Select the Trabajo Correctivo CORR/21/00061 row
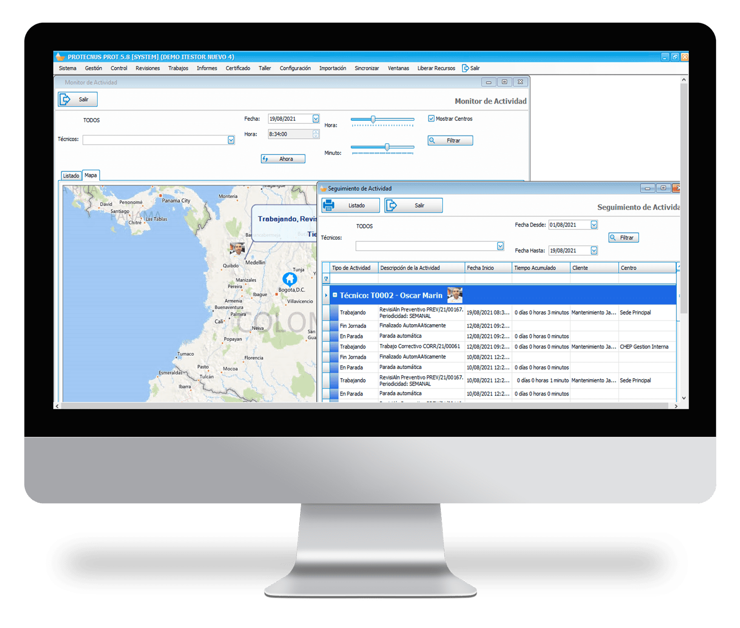The image size is (740, 628). pos(499,346)
